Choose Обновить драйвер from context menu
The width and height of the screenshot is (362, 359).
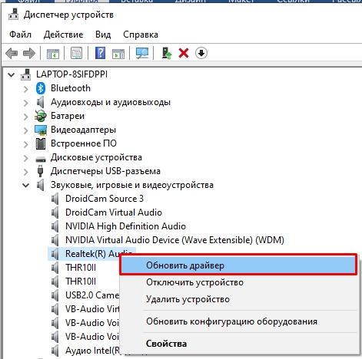tap(238, 265)
